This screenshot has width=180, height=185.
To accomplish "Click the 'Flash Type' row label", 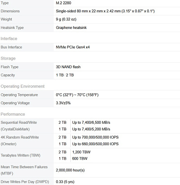I will 9,67.
